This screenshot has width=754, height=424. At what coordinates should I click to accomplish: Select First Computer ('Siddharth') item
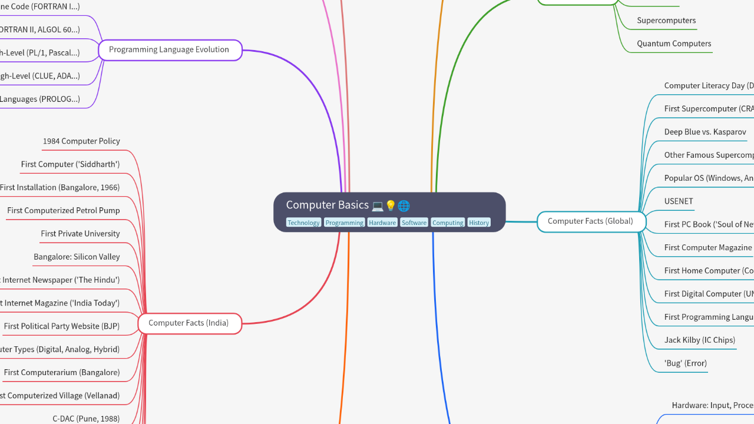pos(70,164)
